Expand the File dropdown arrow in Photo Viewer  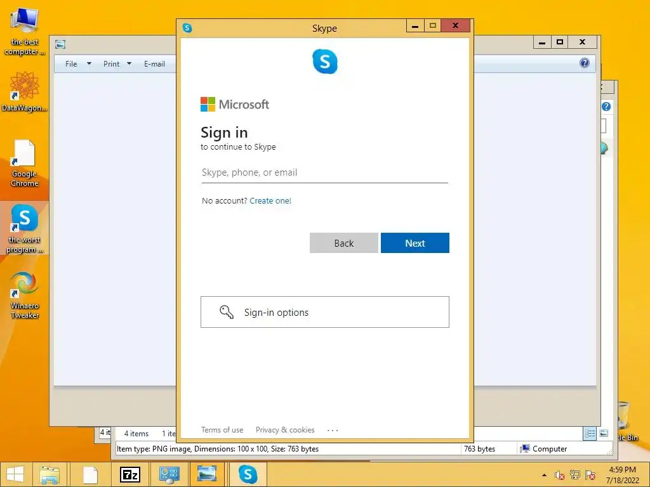[89, 64]
